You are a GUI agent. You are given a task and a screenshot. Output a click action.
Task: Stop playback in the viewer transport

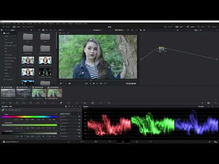[x=94, y=83]
